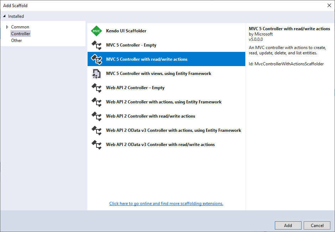Click the Add button

tap(288, 225)
